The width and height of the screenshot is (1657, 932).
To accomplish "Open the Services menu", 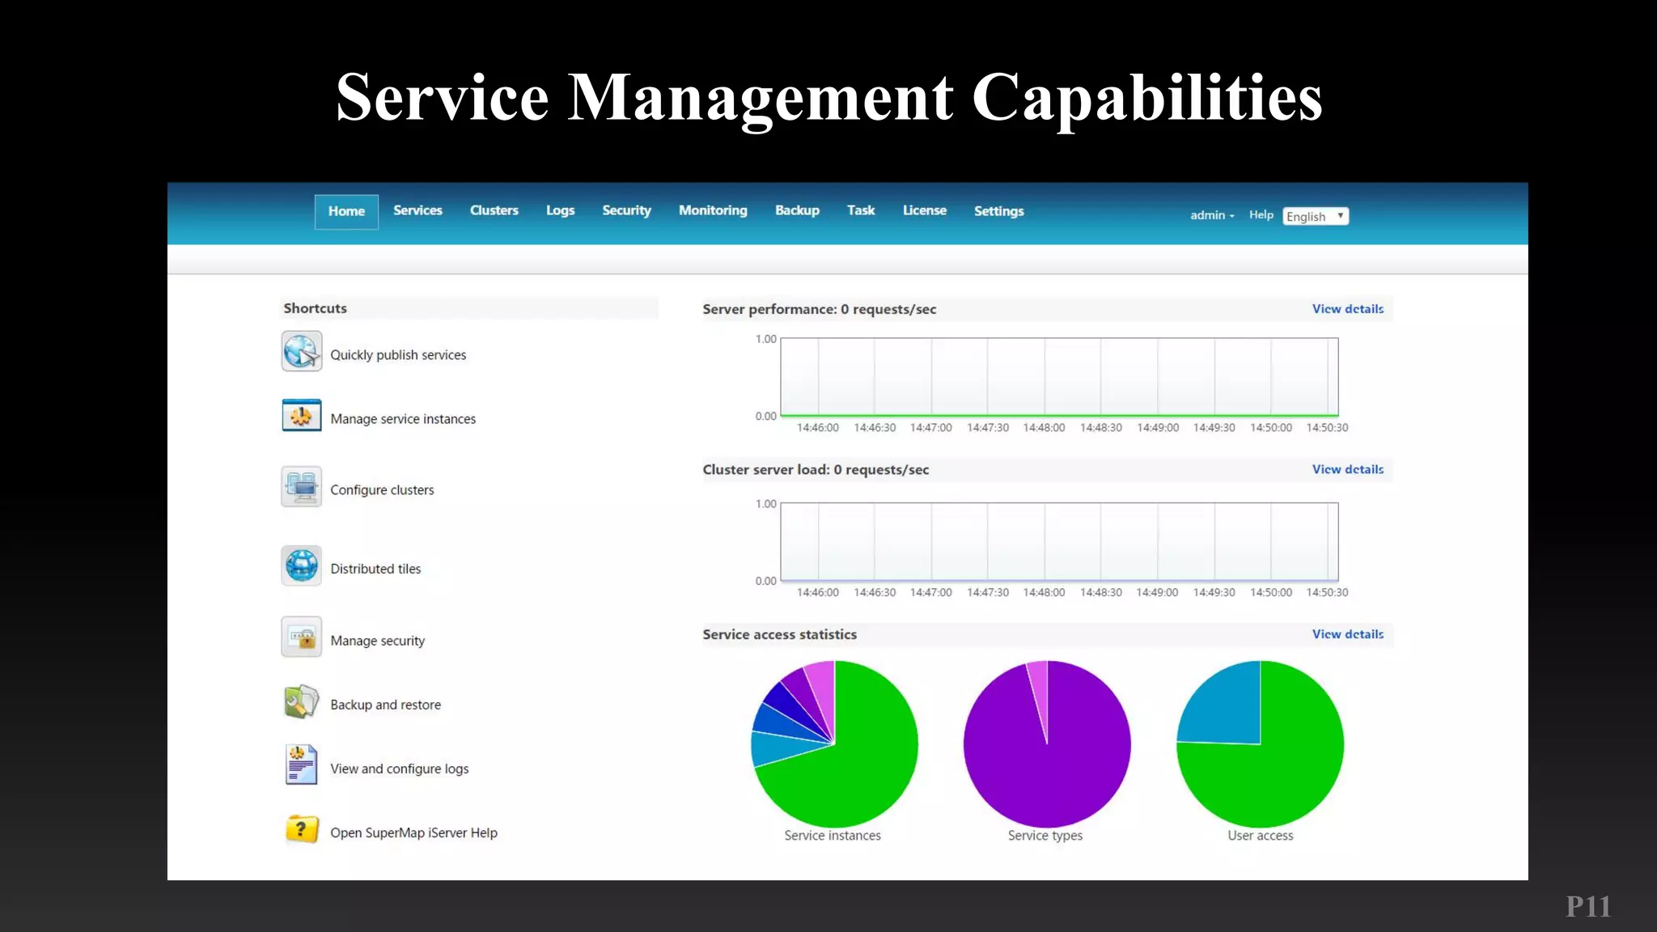I will (x=417, y=210).
